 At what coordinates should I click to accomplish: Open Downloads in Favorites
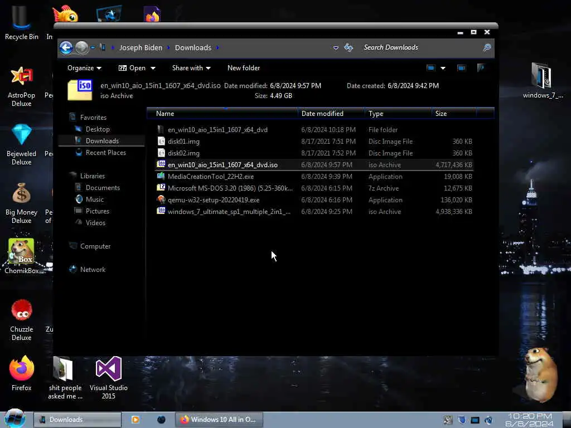point(102,141)
